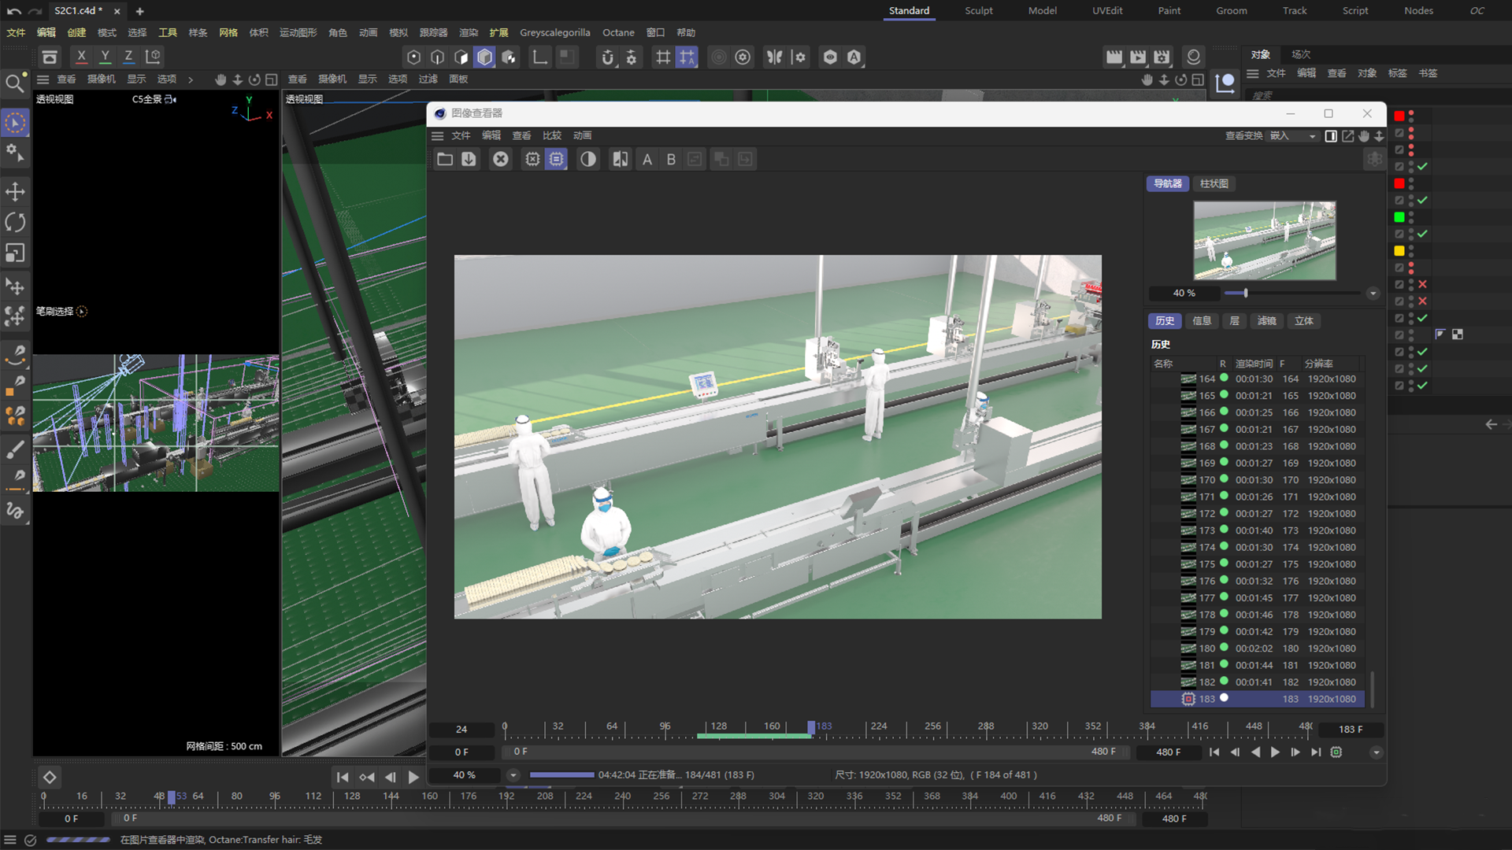
Task: Open 比较 menu in Picture Viewer
Action: pos(552,135)
